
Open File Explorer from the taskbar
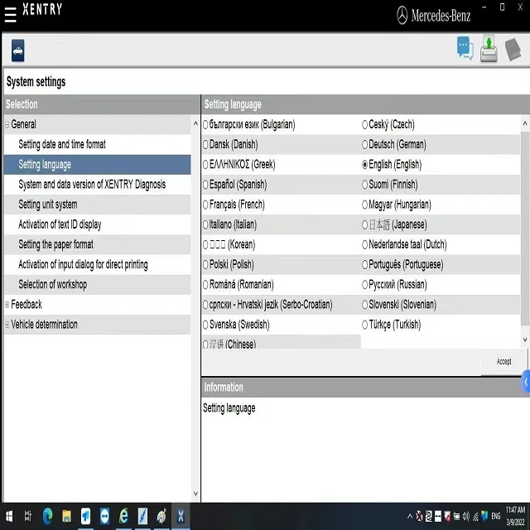[66, 516]
